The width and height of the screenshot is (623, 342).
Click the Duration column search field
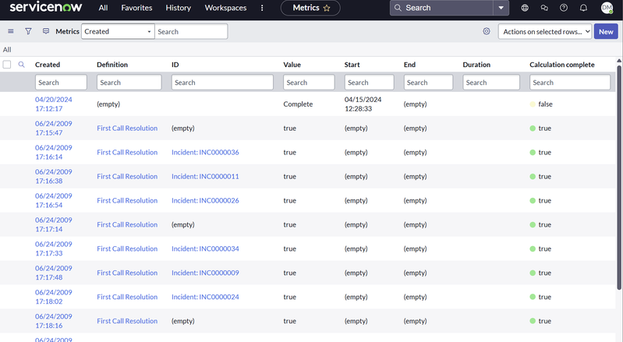click(x=491, y=82)
